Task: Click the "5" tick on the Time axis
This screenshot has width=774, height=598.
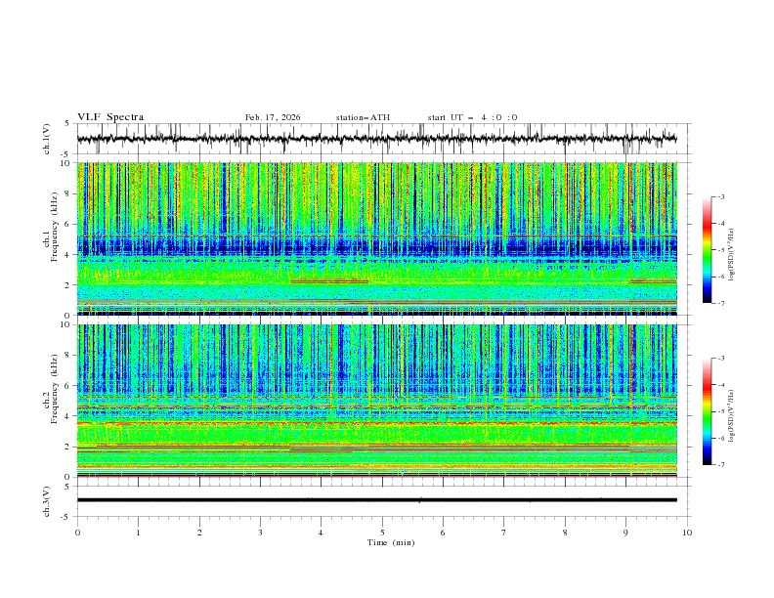Action: pos(382,533)
